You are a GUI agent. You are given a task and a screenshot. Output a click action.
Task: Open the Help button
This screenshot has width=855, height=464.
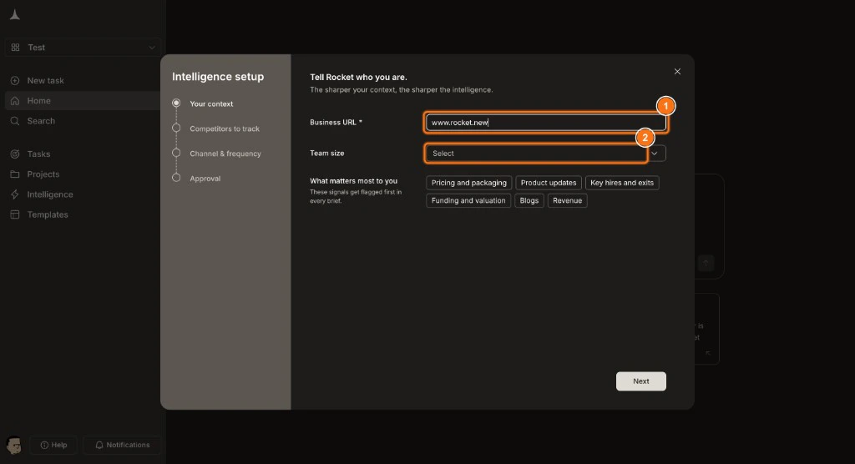coord(53,445)
